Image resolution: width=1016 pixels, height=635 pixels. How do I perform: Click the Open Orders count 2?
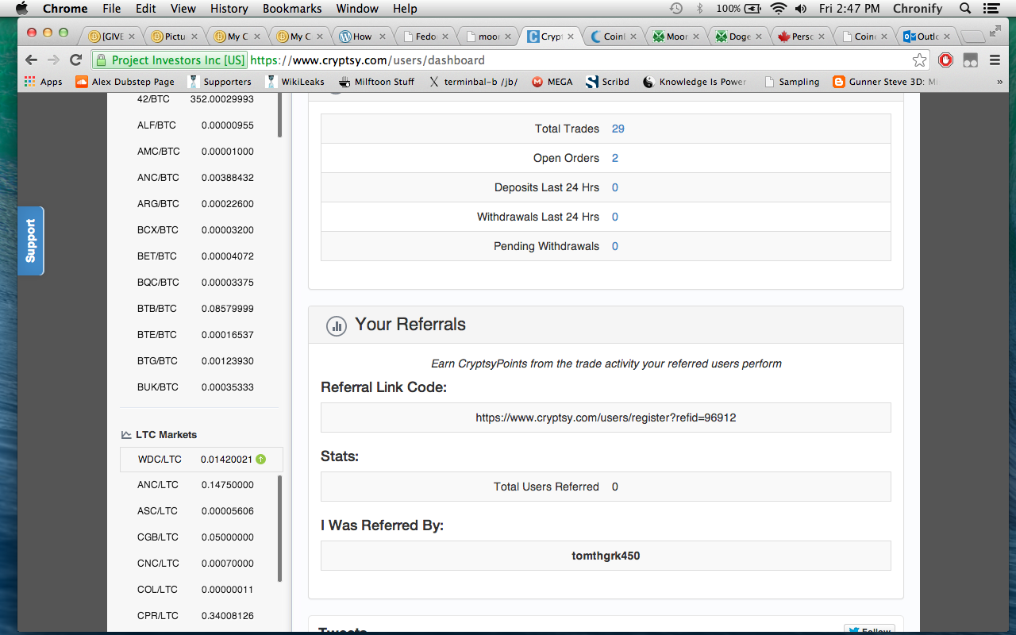pos(615,158)
